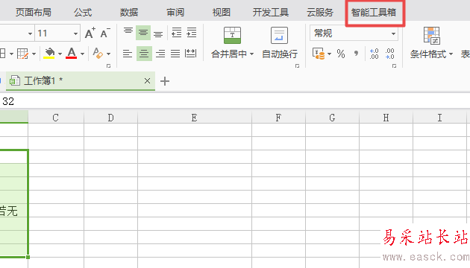Click the 条件格式 icon

(x=432, y=35)
